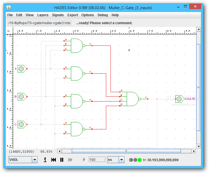Open the Signals menu
This screenshot has width=209, height=174.
[58, 15]
